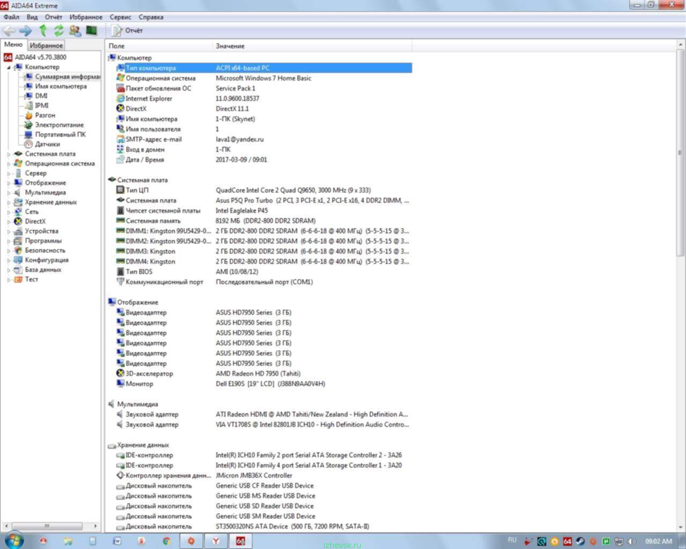Expand the DirectX tree node
This screenshot has width=686, height=549.
click(x=9, y=222)
